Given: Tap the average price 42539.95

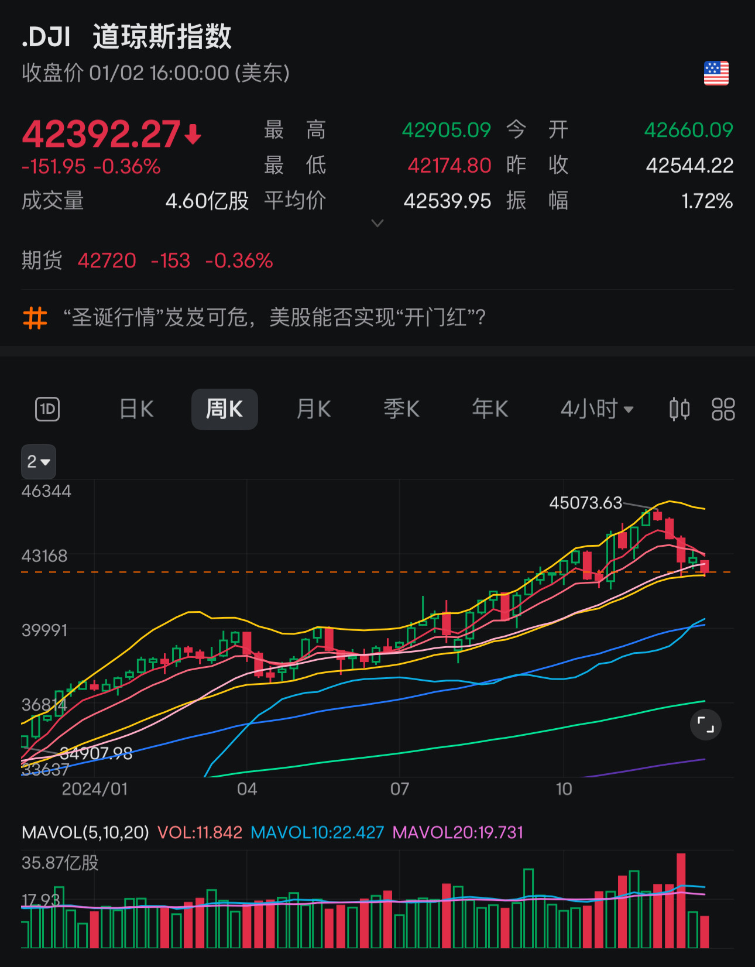Looking at the screenshot, I should tap(448, 201).
